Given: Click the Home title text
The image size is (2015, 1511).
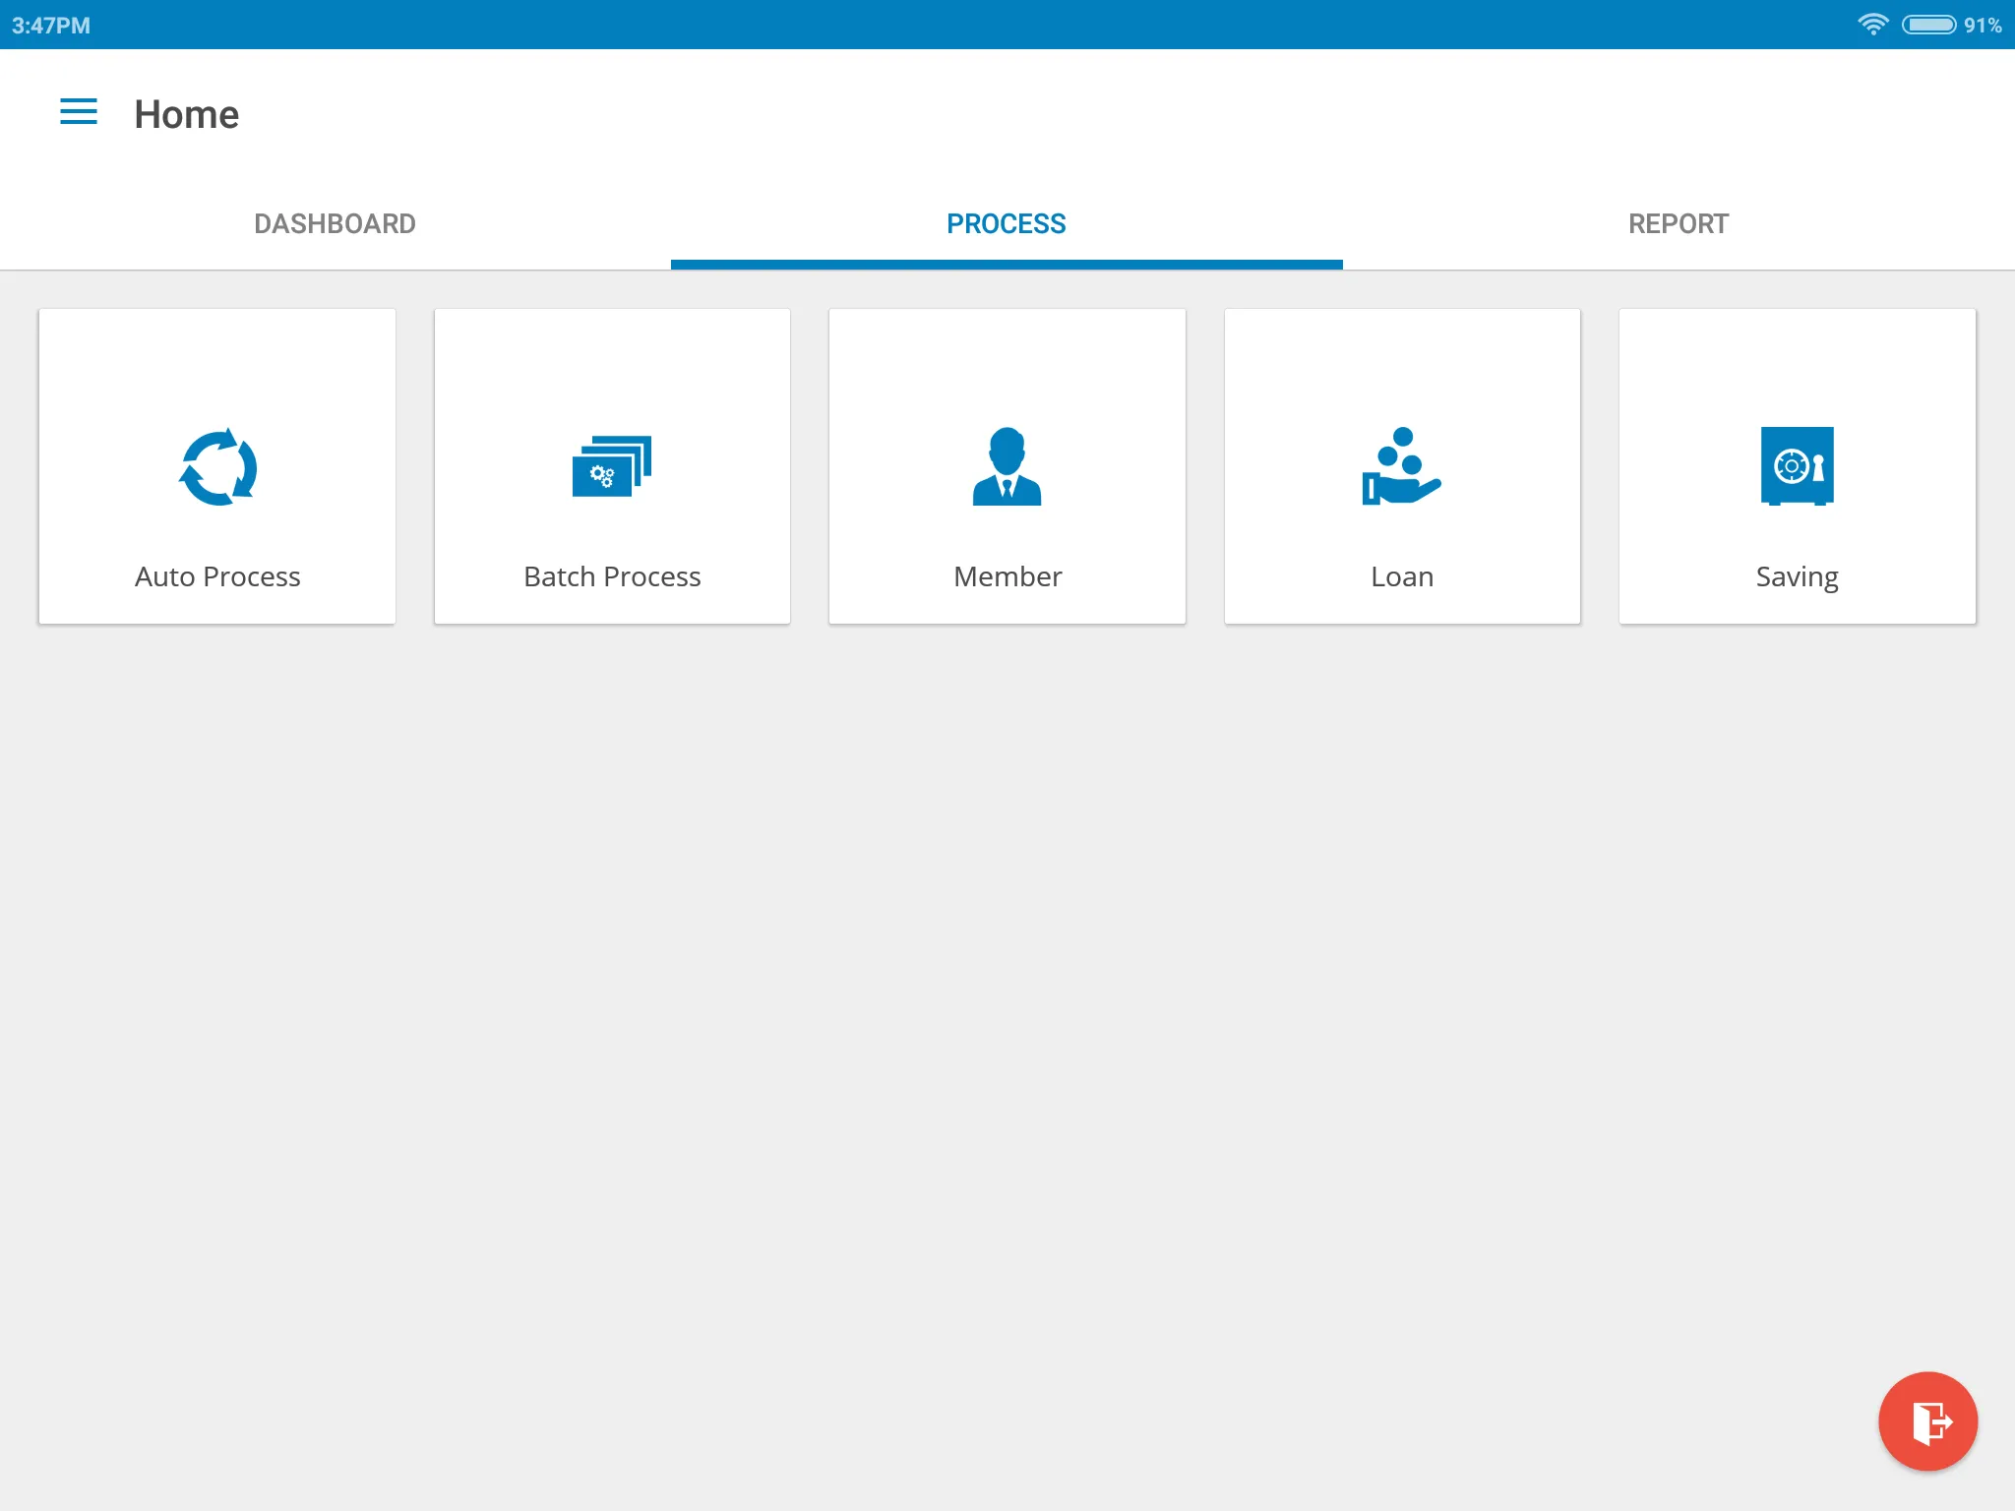Looking at the screenshot, I should point(187,114).
